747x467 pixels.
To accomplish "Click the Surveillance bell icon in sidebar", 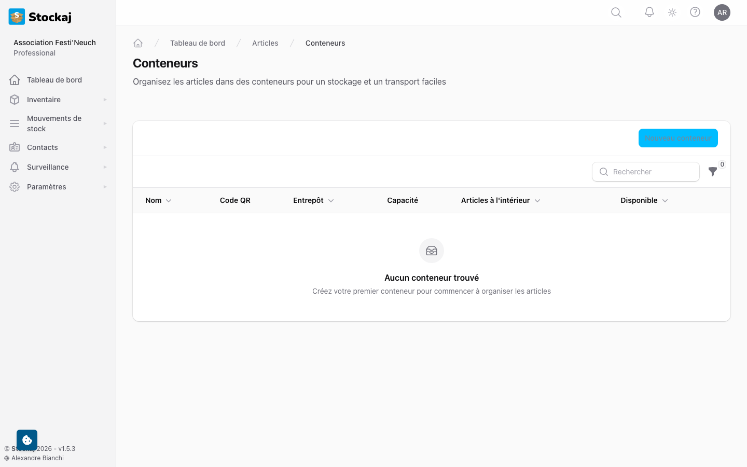I will tap(15, 167).
